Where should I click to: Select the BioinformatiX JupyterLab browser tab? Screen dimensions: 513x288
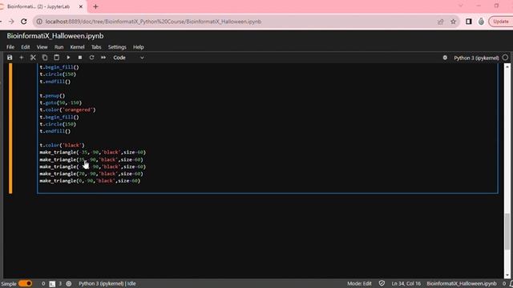point(38,6)
